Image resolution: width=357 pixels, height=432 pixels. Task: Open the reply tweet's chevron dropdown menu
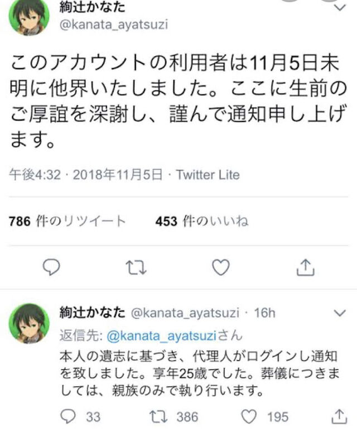point(340,313)
